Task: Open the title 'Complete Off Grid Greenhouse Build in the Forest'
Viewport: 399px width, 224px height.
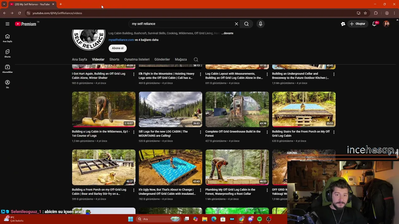Action: [233, 133]
